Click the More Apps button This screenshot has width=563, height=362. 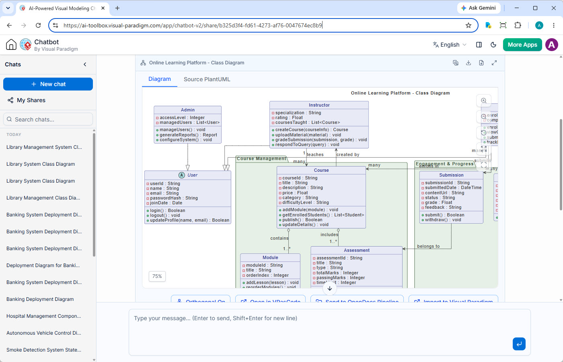coord(522,45)
